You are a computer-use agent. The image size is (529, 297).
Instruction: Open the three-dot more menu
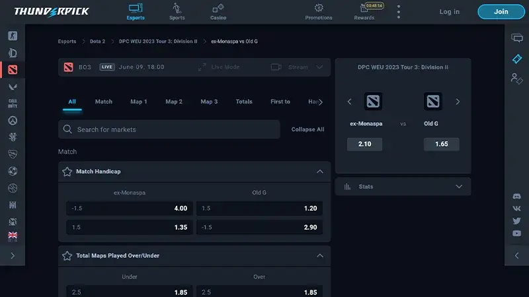click(x=399, y=12)
